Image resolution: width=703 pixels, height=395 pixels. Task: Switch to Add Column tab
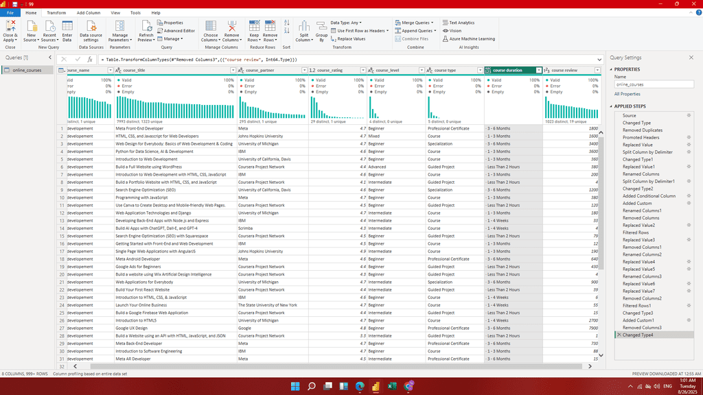point(89,13)
